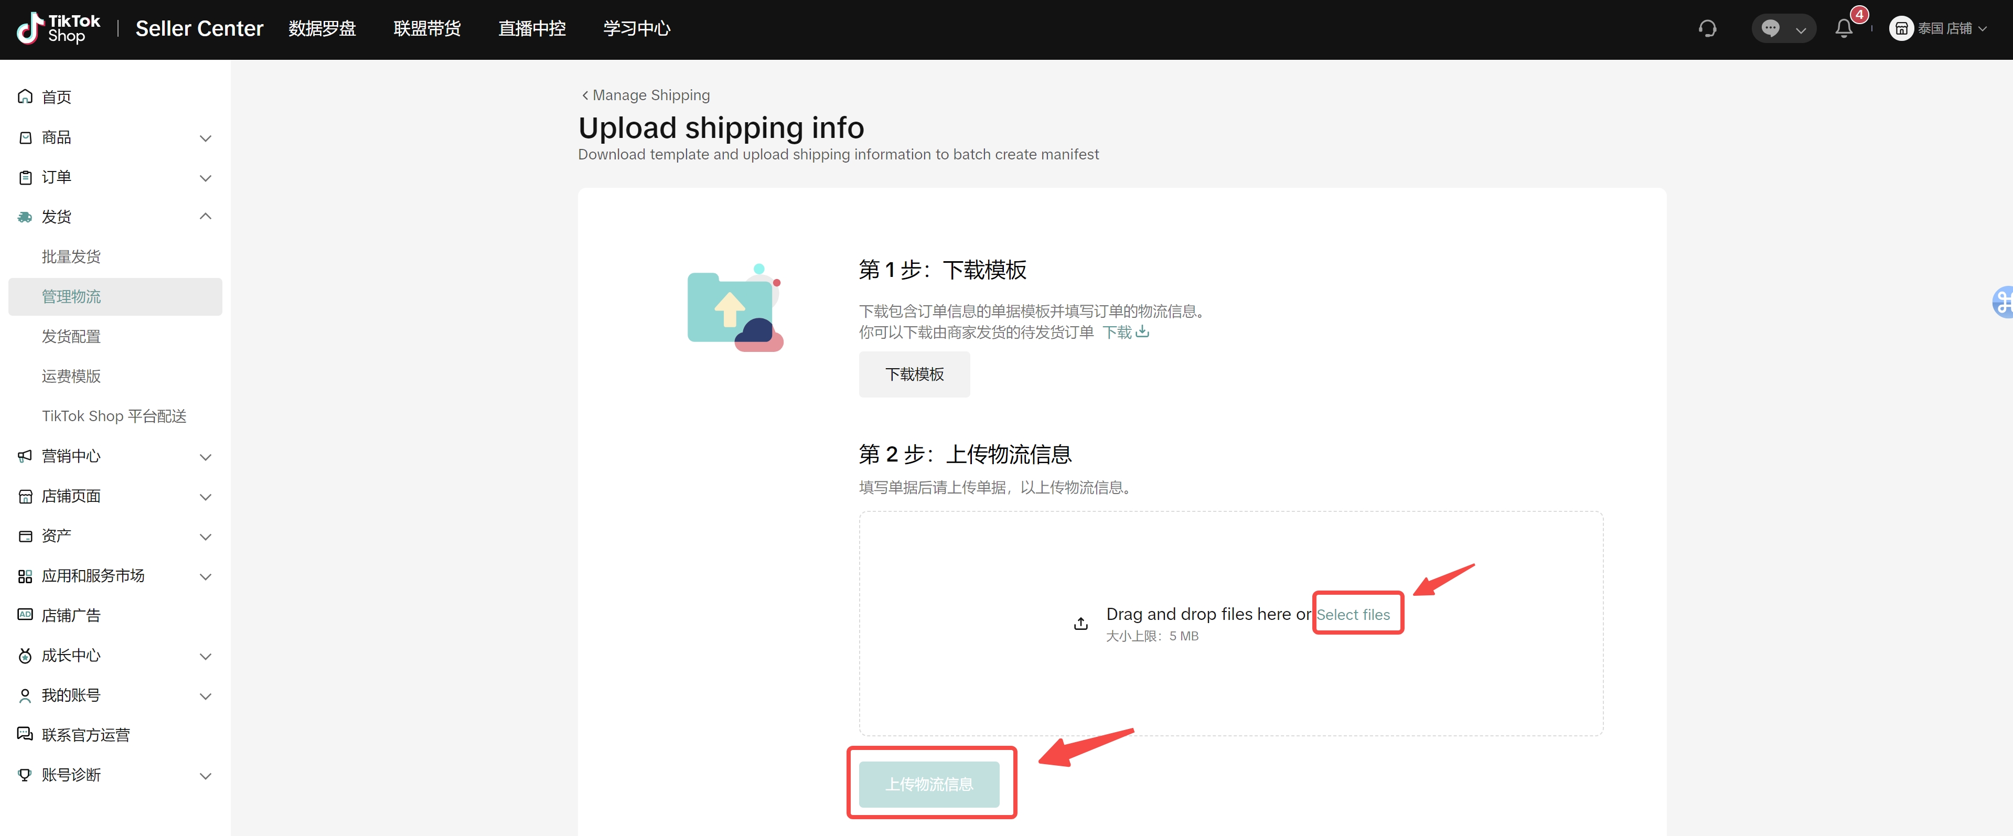
Task: Click the Select files link
Action: click(x=1353, y=615)
